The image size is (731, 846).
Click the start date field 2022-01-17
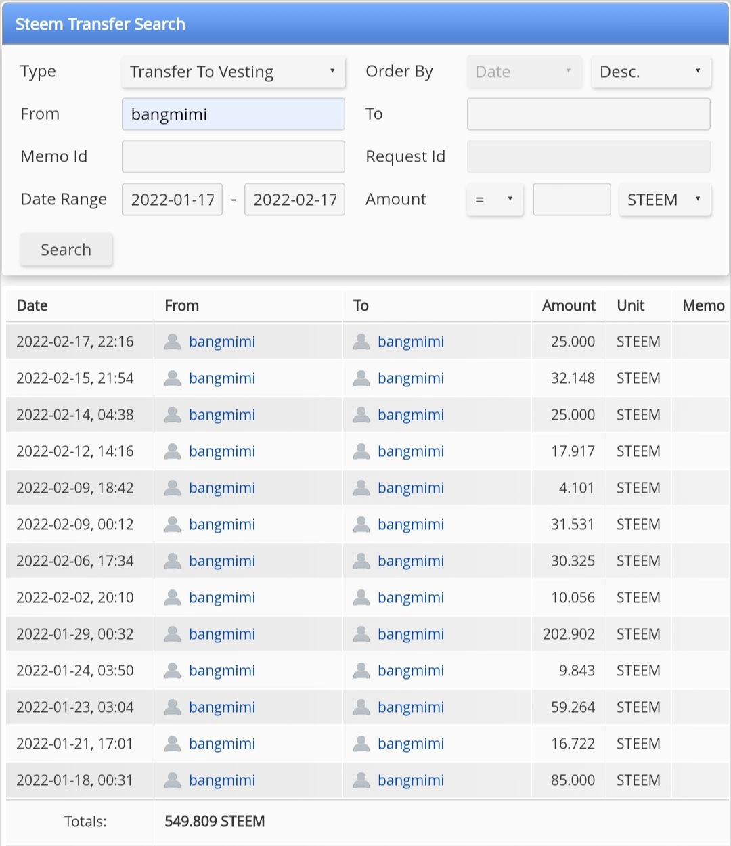(172, 200)
